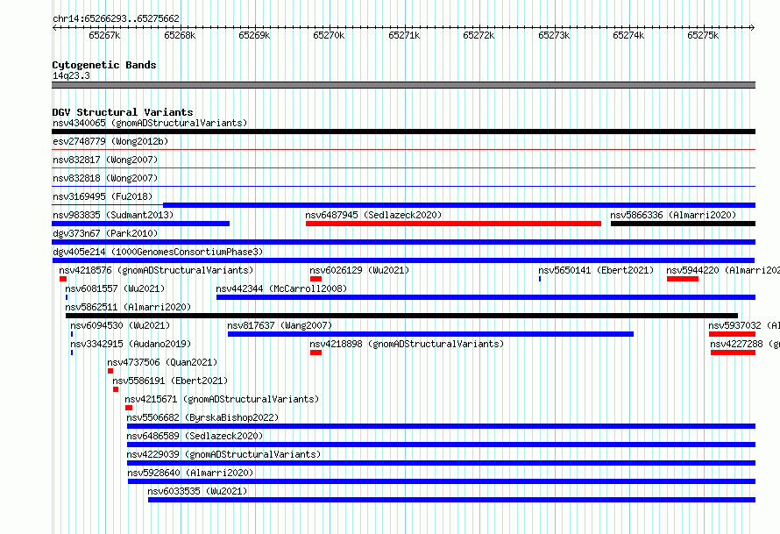Click the nsv3169495 (Fu2018) label

(x=103, y=196)
